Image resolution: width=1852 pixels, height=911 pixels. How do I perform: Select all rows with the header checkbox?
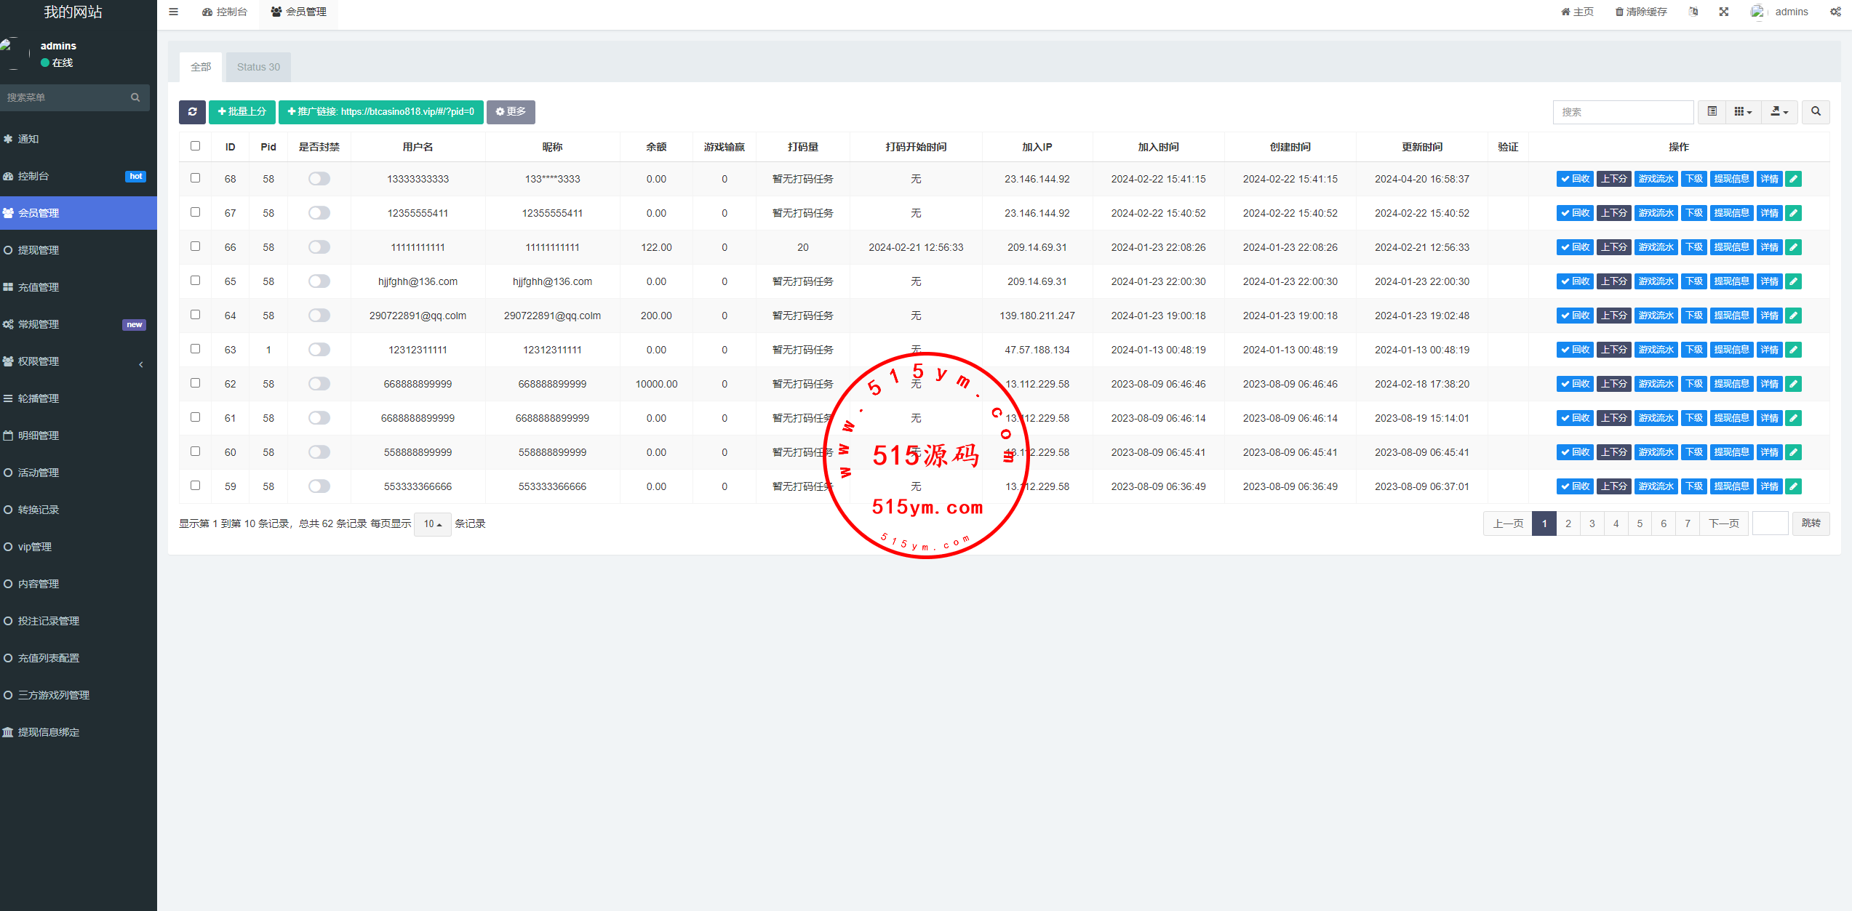pyautogui.click(x=195, y=146)
